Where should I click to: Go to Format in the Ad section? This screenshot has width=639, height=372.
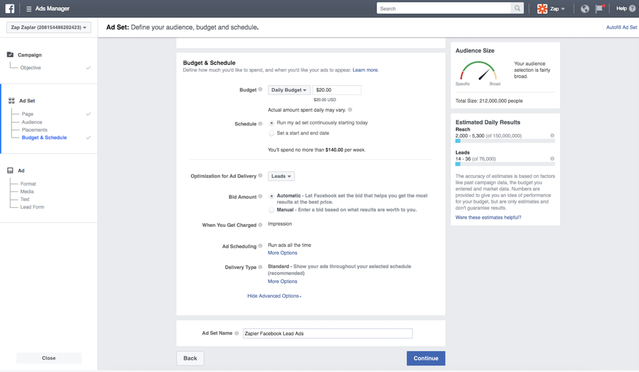click(x=28, y=184)
